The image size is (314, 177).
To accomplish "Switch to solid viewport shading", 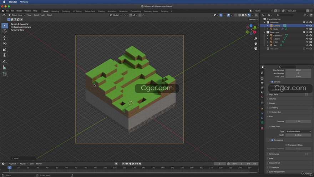I will [x=243, y=15].
